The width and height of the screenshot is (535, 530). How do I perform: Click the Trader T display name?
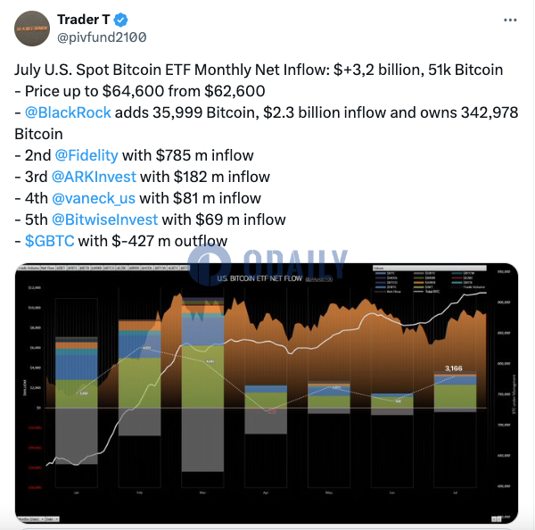click(x=83, y=20)
